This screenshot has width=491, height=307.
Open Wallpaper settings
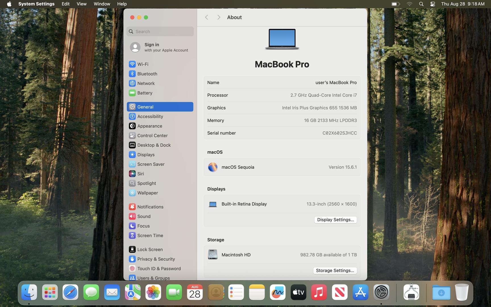pos(160,193)
